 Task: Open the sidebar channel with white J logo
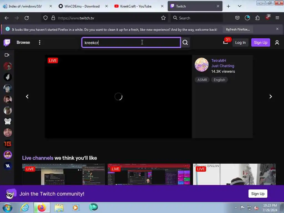[7, 77]
